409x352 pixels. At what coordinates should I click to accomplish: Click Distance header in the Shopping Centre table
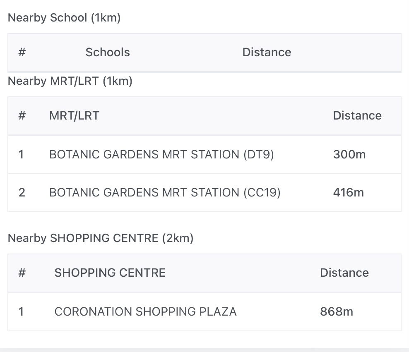tap(344, 273)
